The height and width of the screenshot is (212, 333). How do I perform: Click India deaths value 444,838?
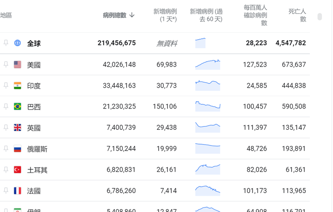pyautogui.click(x=294, y=85)
